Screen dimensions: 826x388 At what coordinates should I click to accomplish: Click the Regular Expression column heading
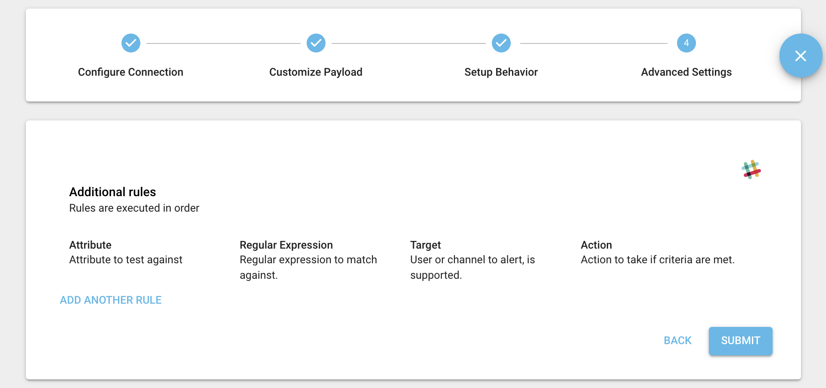tap(286, 245)
